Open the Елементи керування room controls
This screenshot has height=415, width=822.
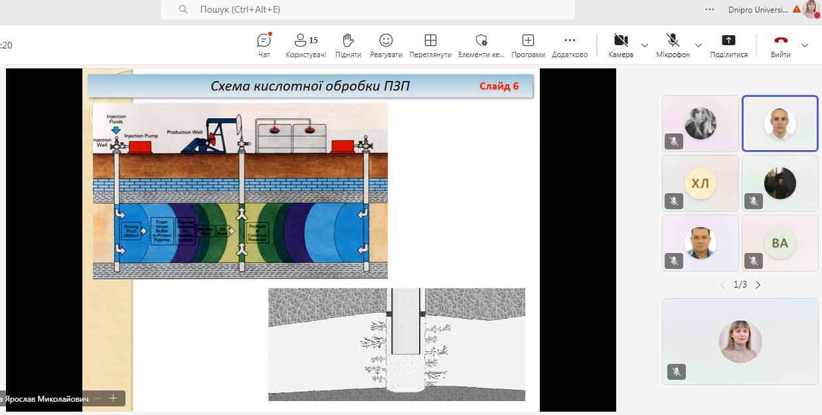pos(481,44)
